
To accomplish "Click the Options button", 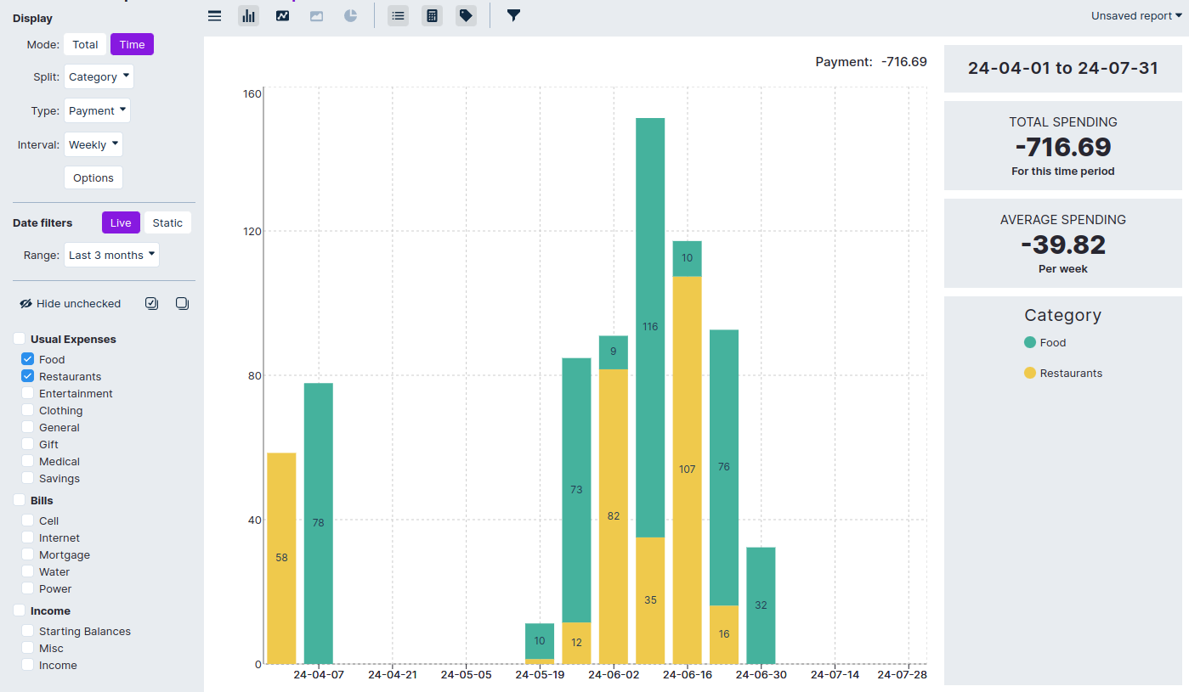I will point(93,177).
